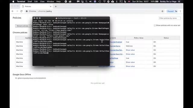Open the Apple menu
Image resolution: width=193 pixels, height=108 pixels.
13,1
